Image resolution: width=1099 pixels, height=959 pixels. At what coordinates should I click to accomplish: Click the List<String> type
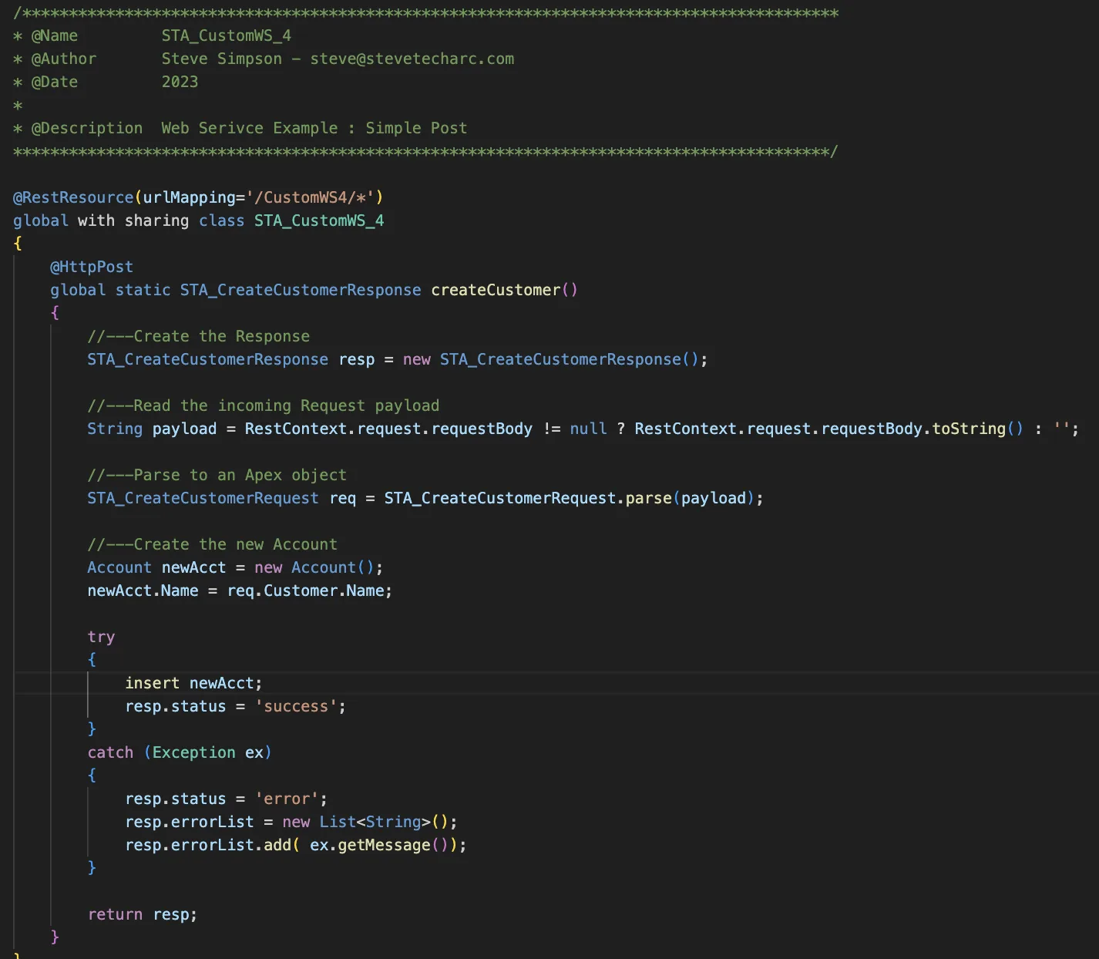click(375, 822)
